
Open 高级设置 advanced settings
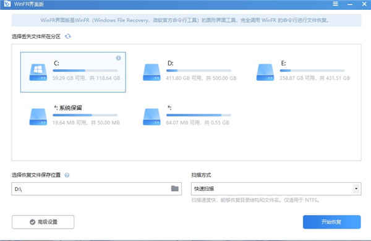(43, 222)
